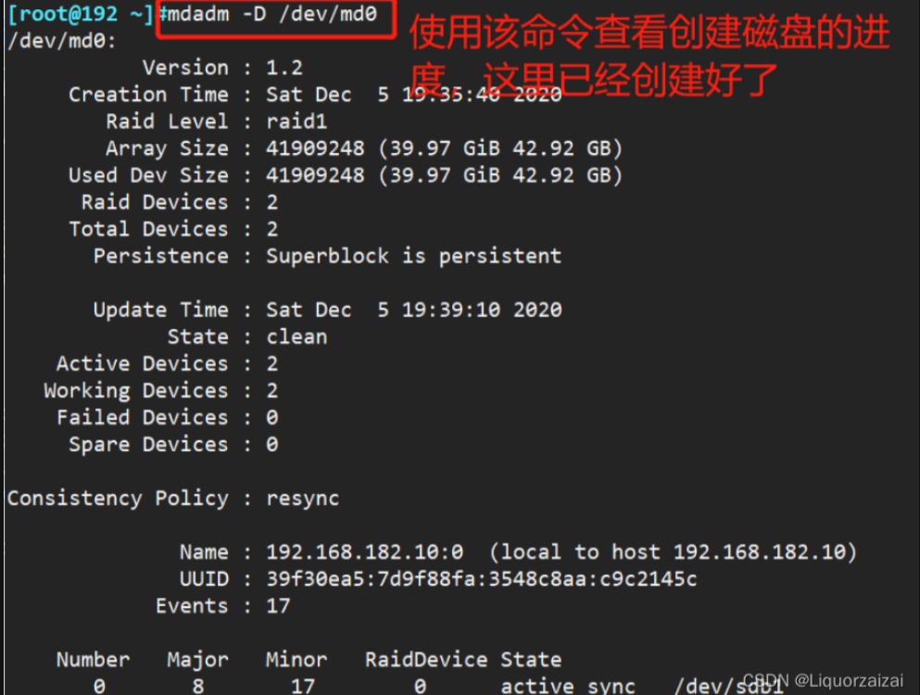Select the Version value "1.2"
920x695 pixels.
284,68
